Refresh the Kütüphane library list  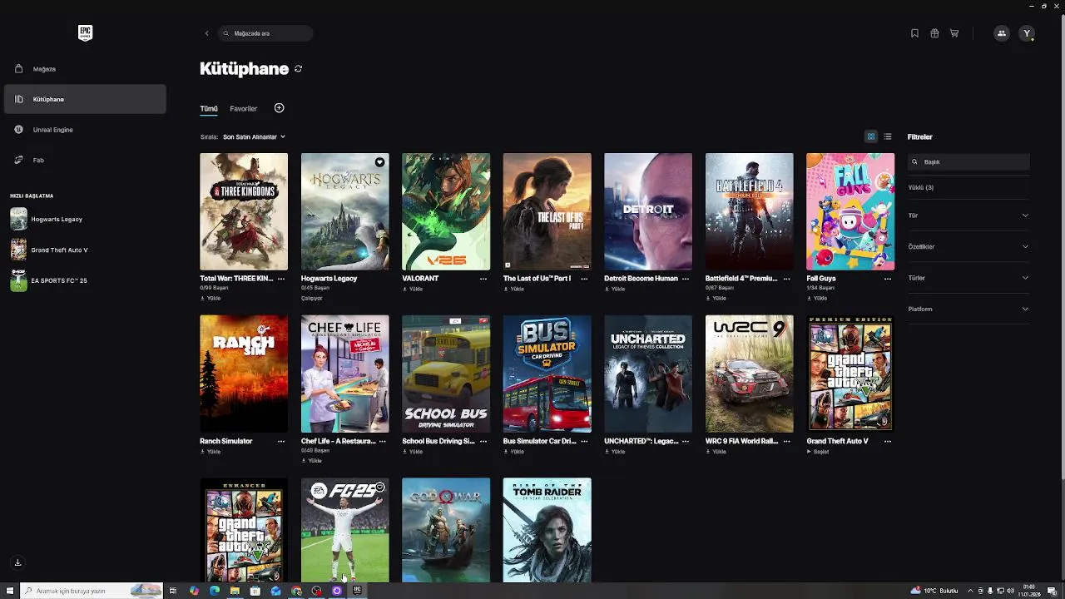coord(298,69)
